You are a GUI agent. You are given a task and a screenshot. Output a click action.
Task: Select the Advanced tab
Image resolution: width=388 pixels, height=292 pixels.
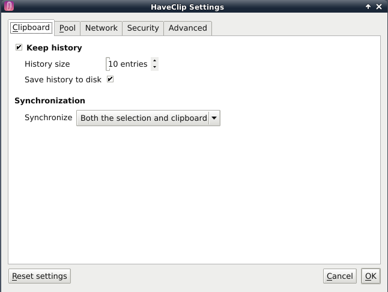pyautogui.click(x=187, y=28)
